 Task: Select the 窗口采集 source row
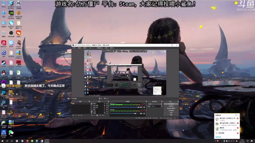(99, 106)
